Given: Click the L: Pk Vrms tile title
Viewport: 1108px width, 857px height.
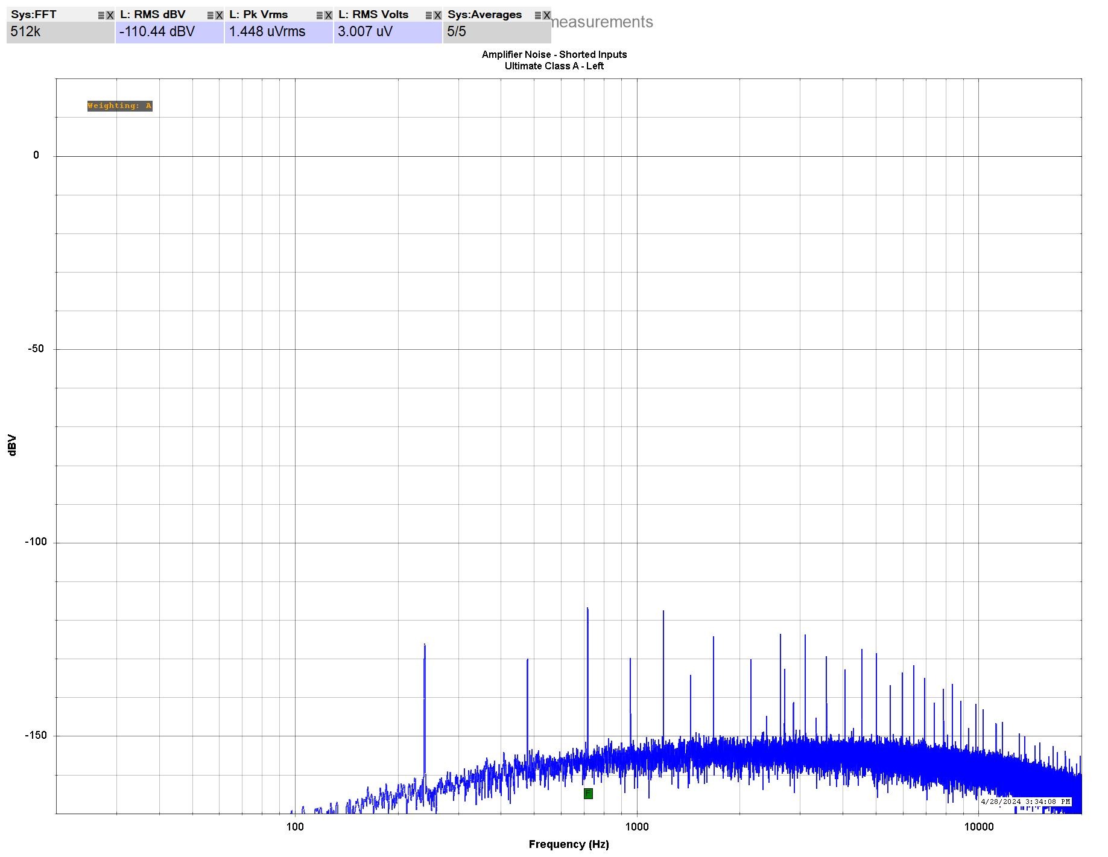Looking at the screenshot, I should 259,14.
